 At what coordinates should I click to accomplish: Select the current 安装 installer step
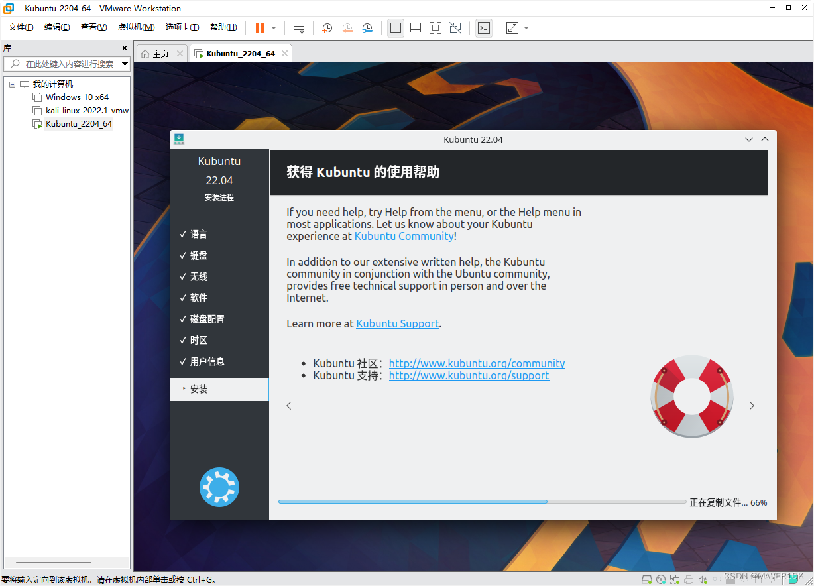[x=219, y=389]
